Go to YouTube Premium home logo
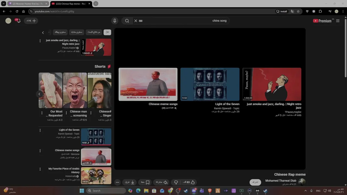The image size is (347, 195). pos(323,21)
